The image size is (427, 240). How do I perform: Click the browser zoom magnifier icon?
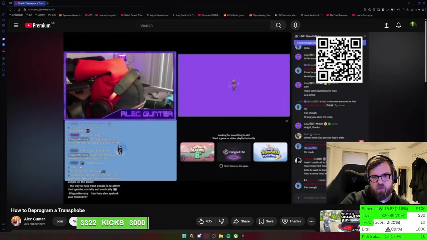(365, 10)
